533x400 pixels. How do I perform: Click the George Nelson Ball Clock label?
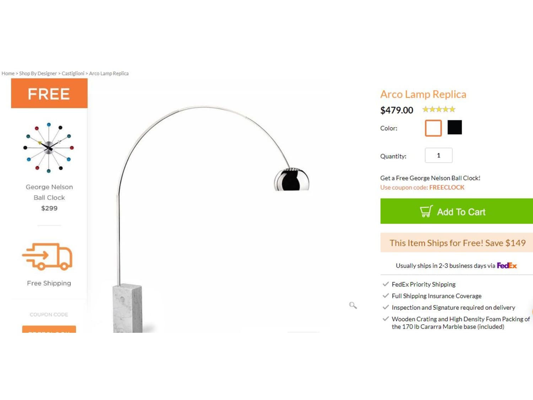(x=49, y=192)
